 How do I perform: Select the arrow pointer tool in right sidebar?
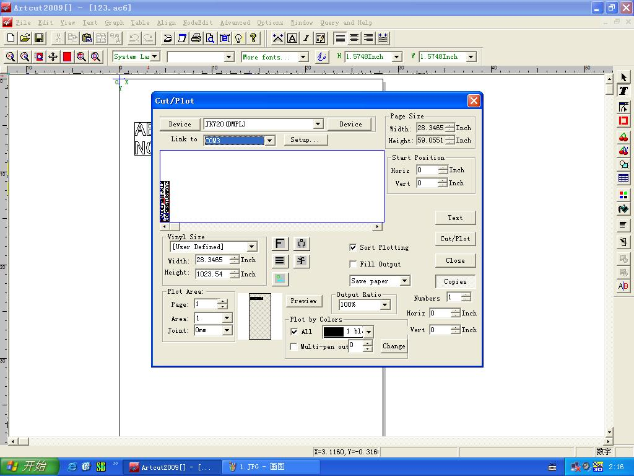click(x=623, y=77)
